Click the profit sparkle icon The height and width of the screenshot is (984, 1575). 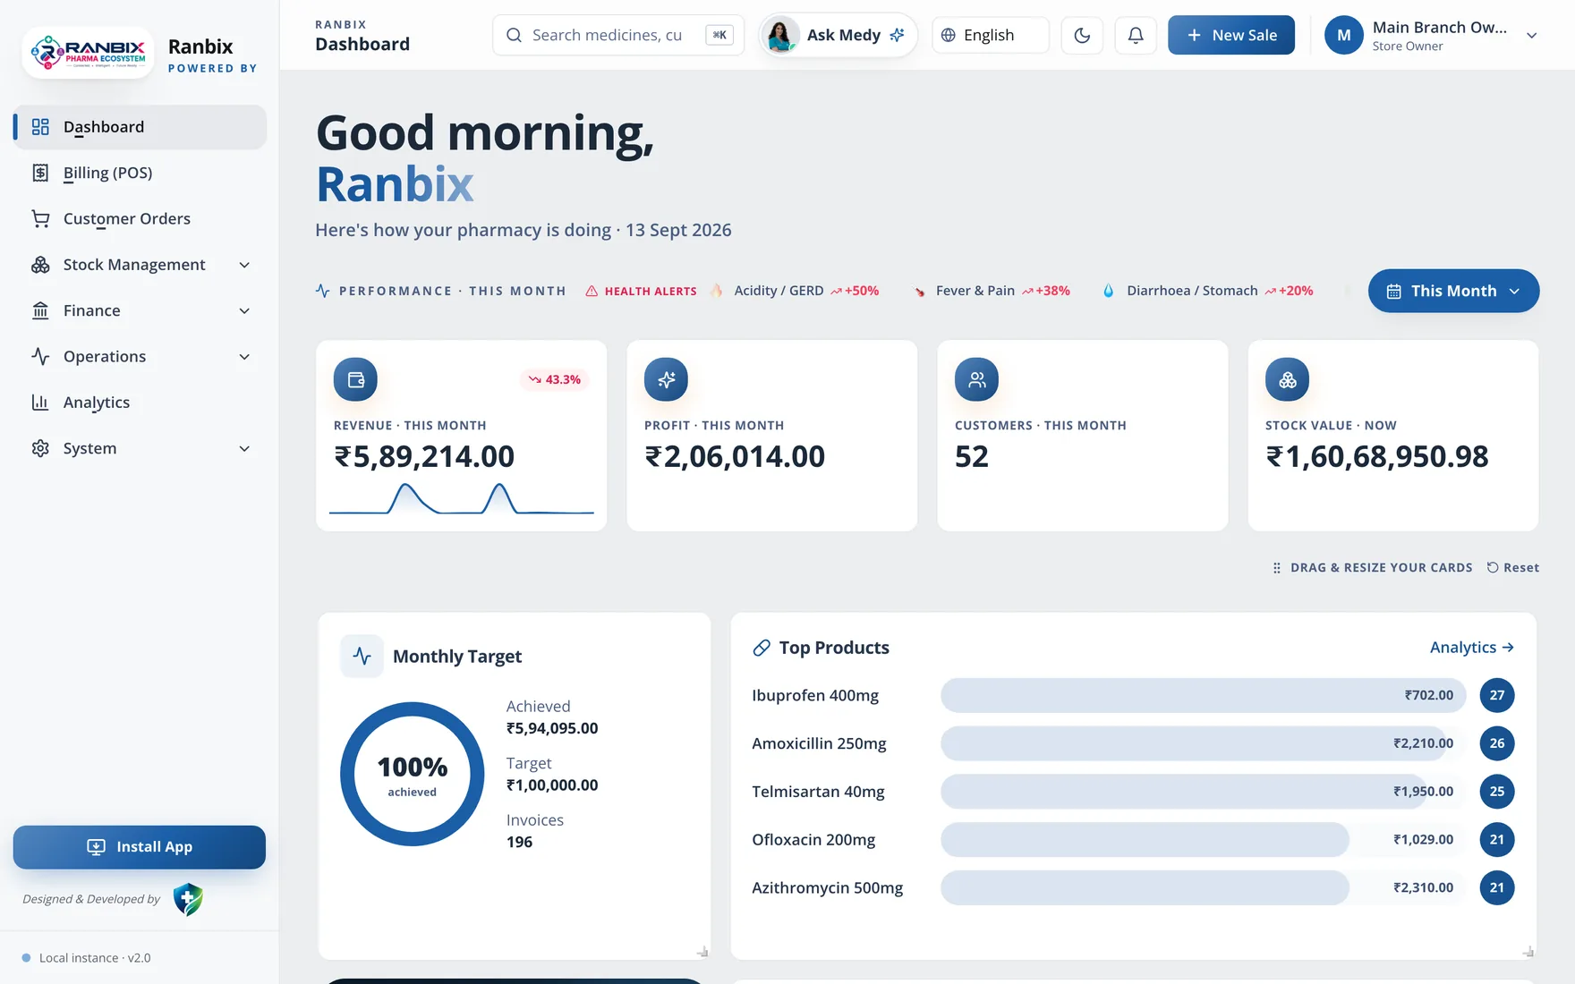point(666,379)
